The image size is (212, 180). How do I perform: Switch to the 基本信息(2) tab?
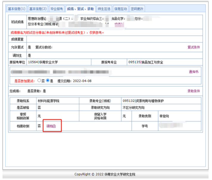[38, 9]
